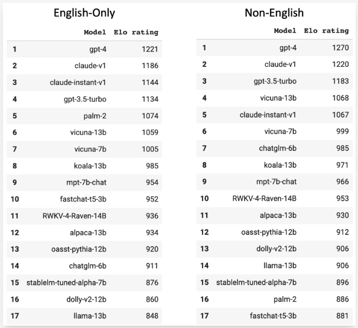Screen dimensions: 358x328
Task: Click the 1270 Elo rating value
Action: [340, 48]
